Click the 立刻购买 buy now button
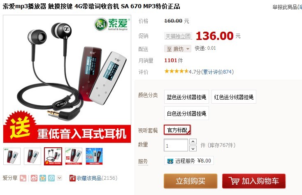 (190, 181)
